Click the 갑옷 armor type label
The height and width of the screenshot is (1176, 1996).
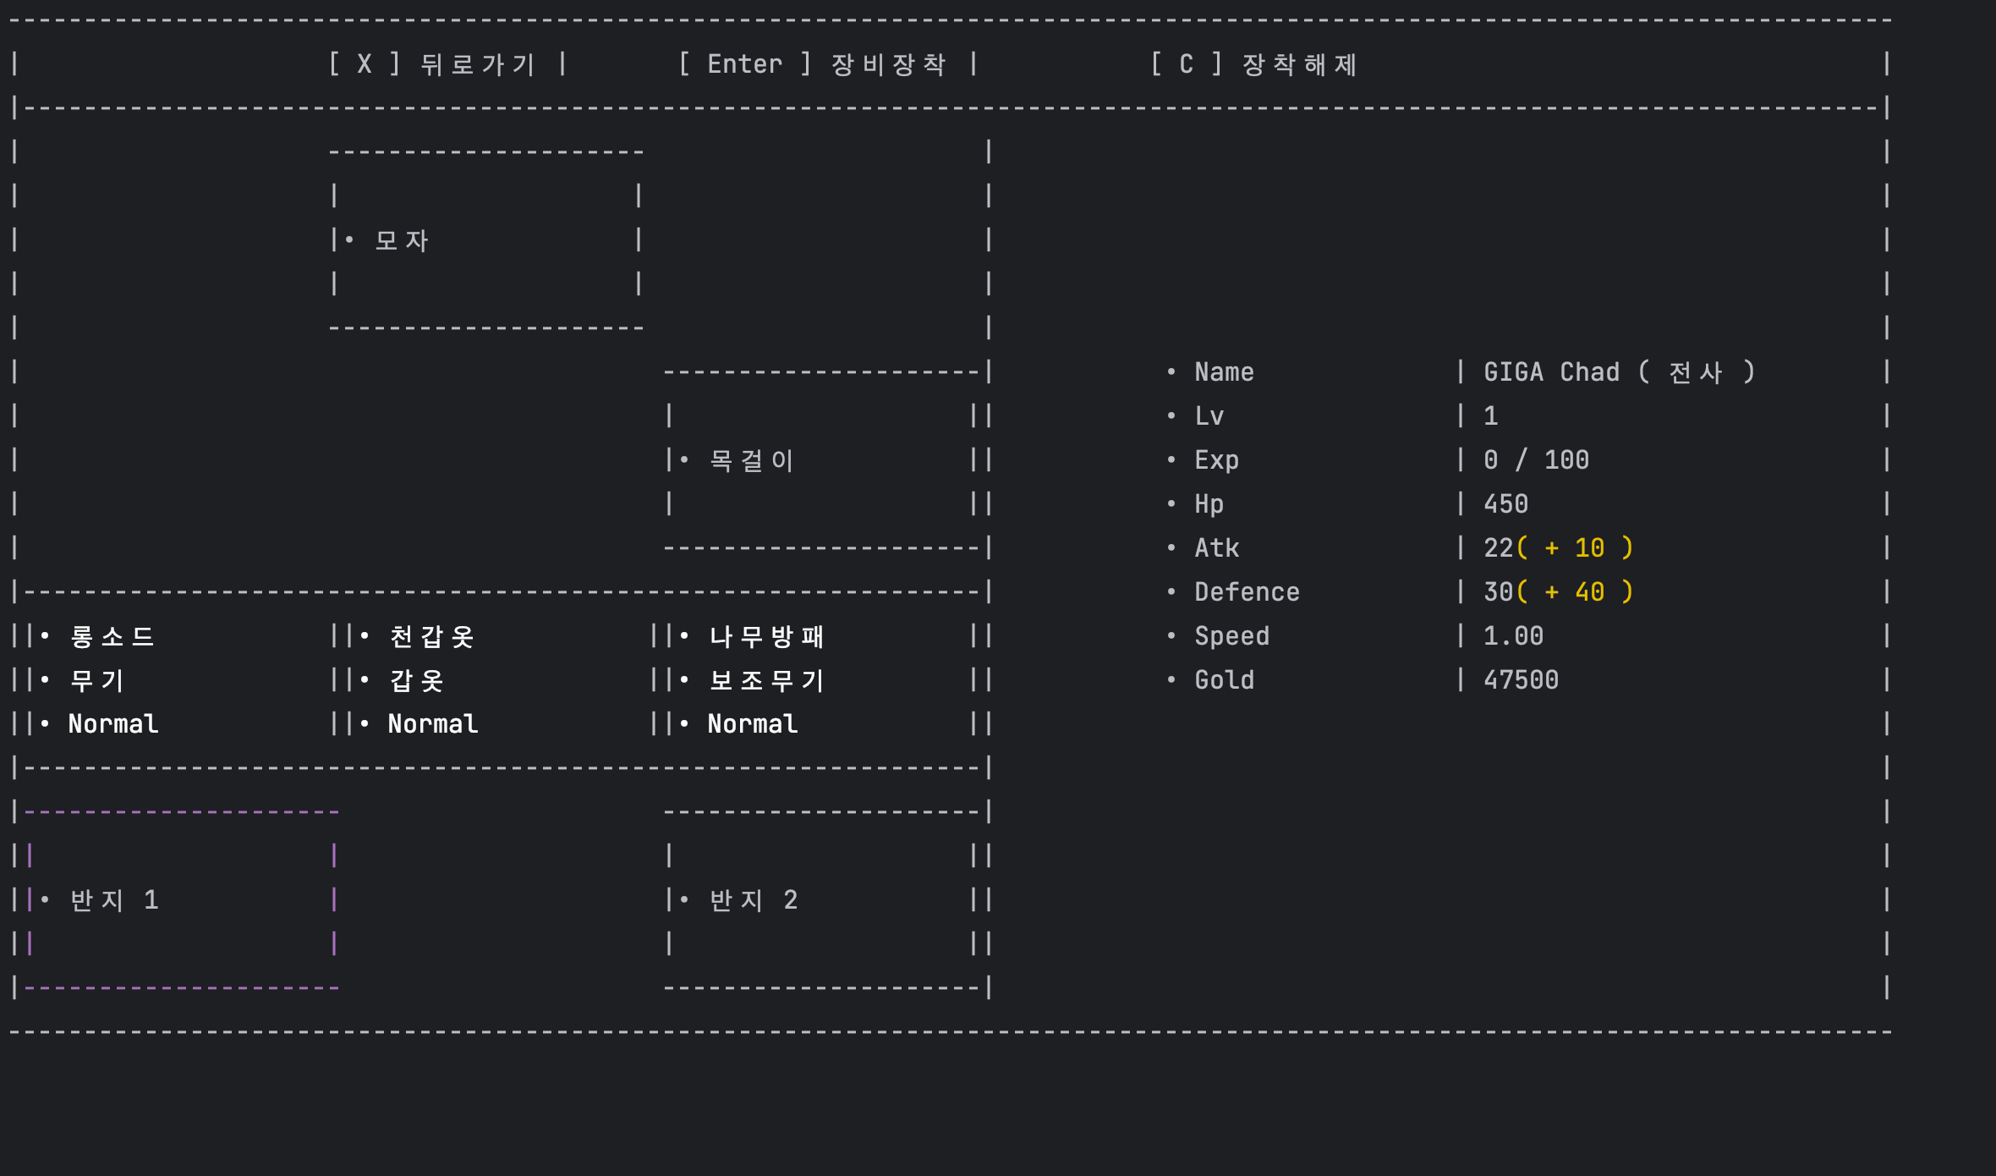416,680
